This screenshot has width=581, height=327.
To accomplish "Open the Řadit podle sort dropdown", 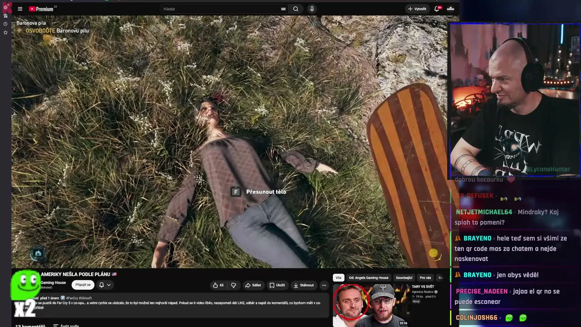I will (x=66, y=326).
